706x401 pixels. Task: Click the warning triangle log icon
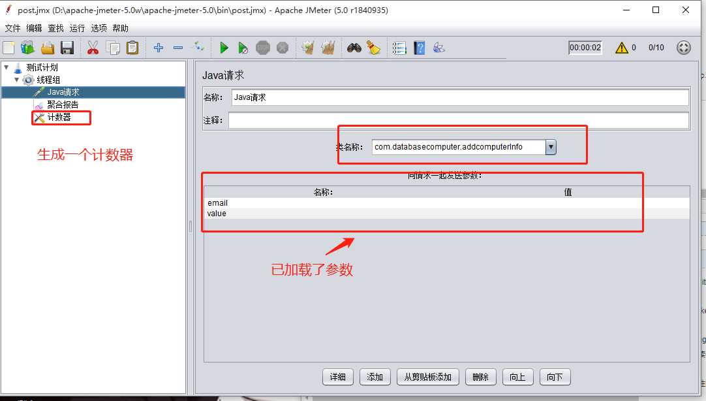tap(622, 48)
